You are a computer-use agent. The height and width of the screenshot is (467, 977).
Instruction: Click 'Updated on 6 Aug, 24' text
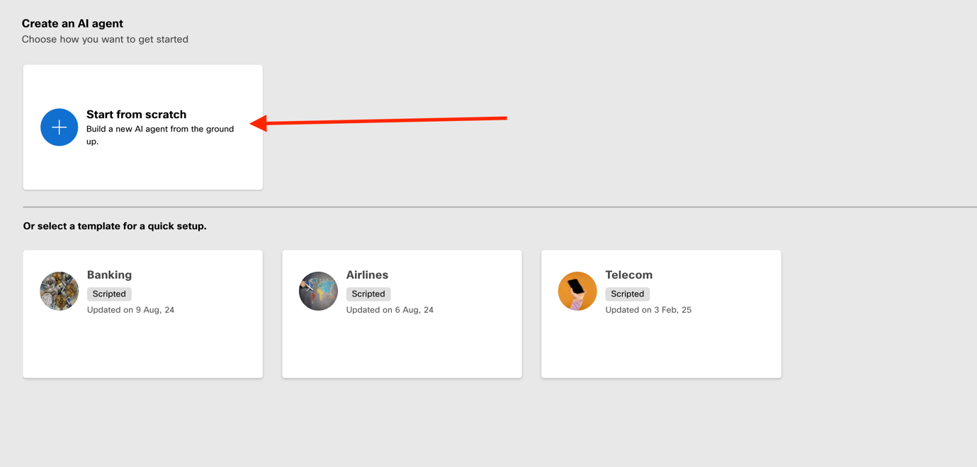[x=390, y=310]
